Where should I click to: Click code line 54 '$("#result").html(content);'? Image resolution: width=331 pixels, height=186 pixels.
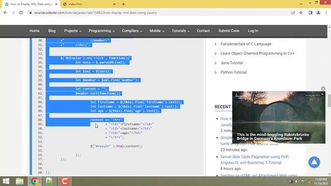pos(116,146)
